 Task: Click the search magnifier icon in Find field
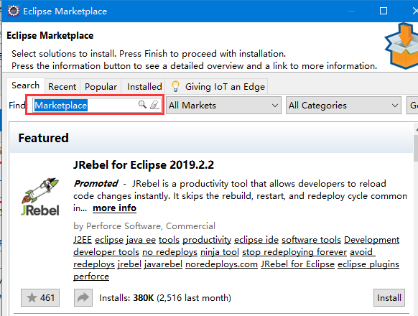(x=142, y=105)
